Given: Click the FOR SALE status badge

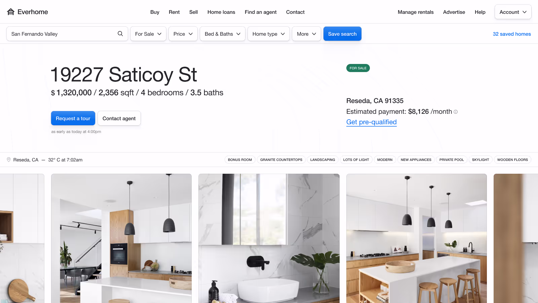Looking at the screenshot, I should (x=358, y=68).
